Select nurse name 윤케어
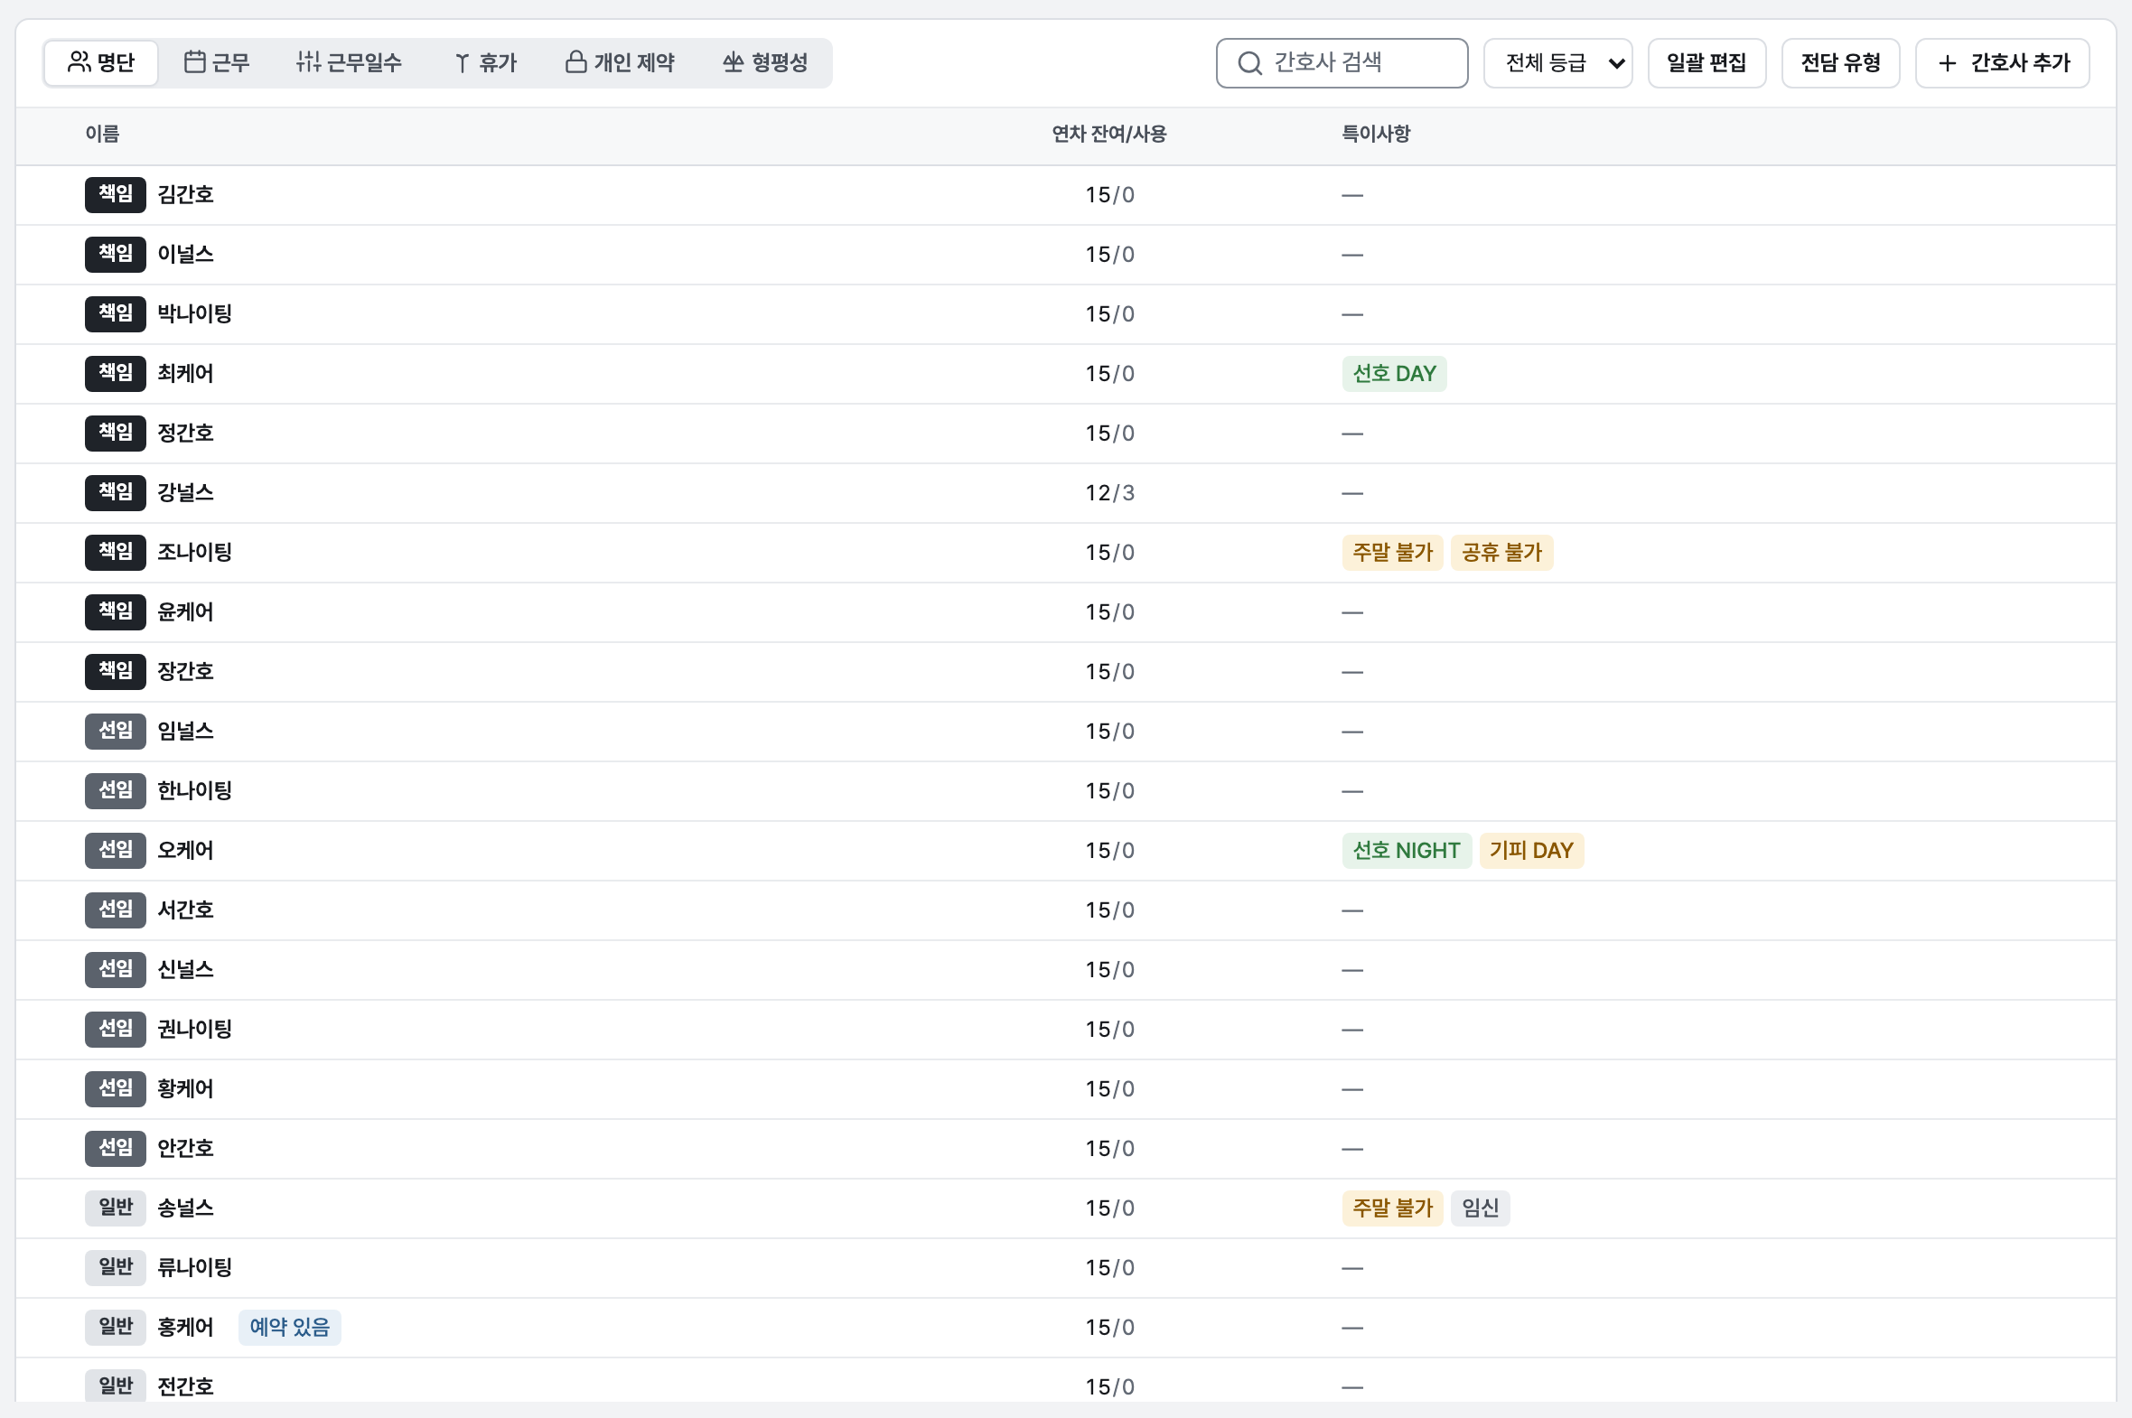This screenshot has width=2132, height=1418. [x=185, y=612]
